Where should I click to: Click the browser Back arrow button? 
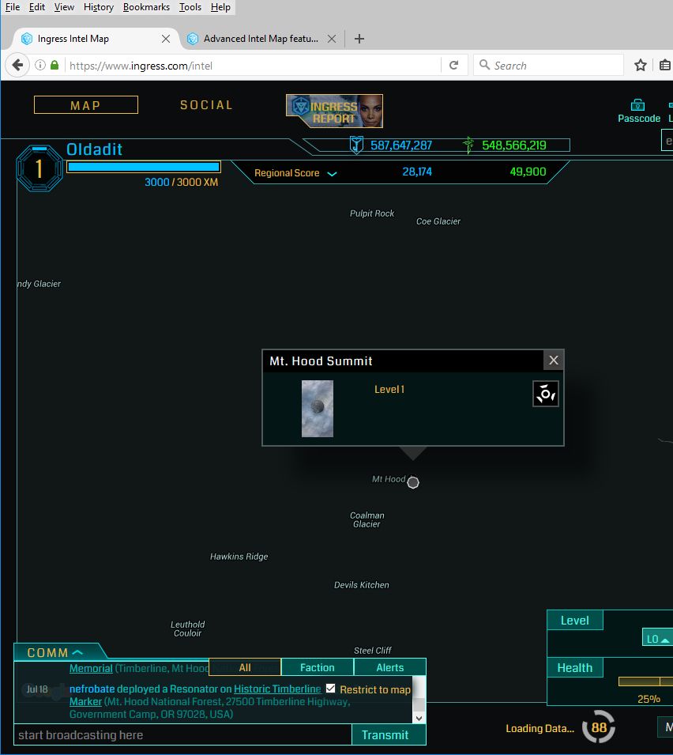(18, 66)
